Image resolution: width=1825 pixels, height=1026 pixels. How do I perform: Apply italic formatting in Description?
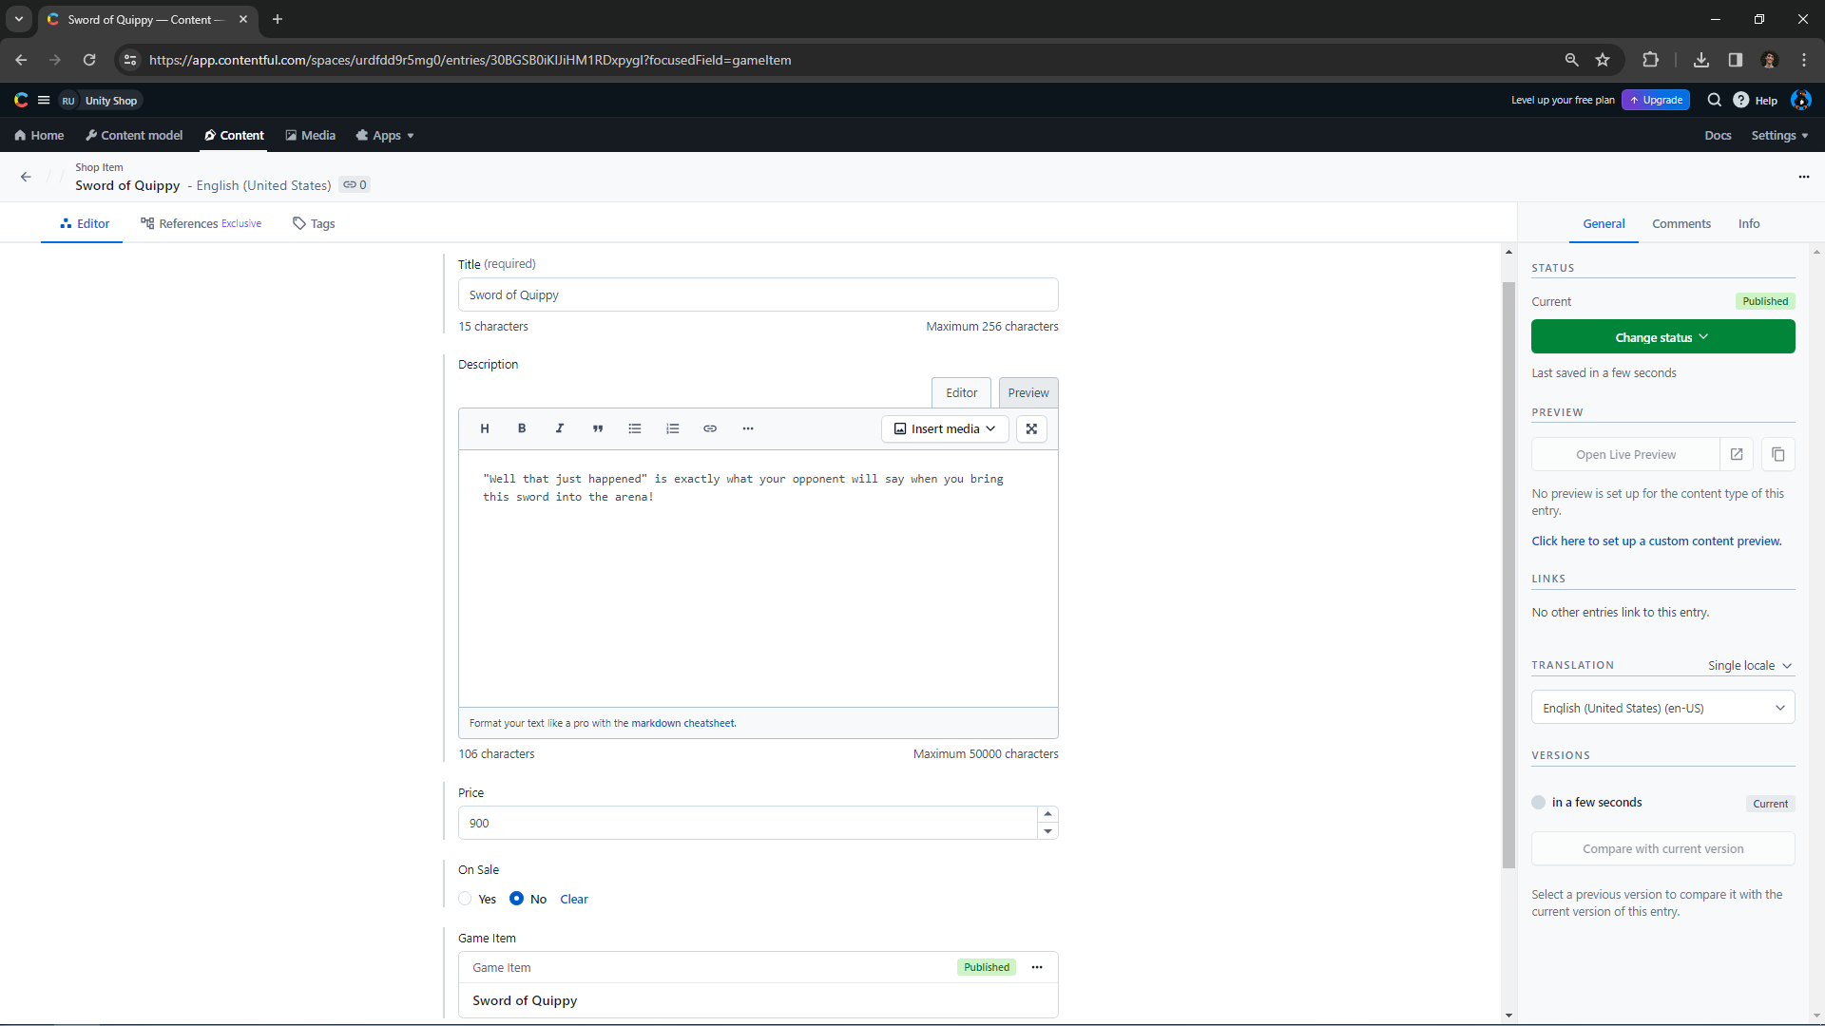coord(560,428)
